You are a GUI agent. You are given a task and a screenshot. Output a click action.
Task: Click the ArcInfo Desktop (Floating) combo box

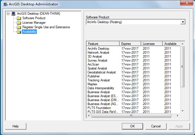pyautogui.click(x=135, y=22)
